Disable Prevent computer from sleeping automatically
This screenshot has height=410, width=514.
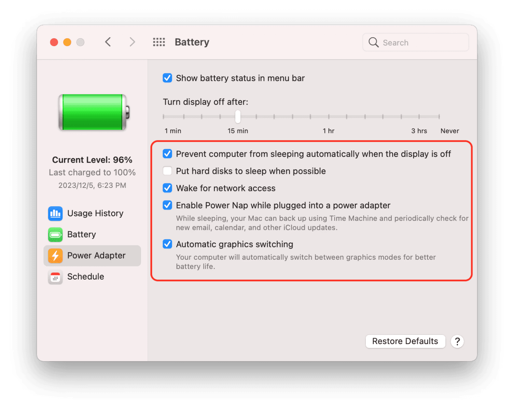[167, 154]
